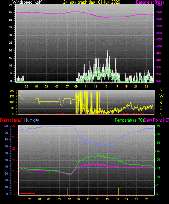
Task: Click yellow sunrise marker near hour 07
Action: [x=68, y=192]
